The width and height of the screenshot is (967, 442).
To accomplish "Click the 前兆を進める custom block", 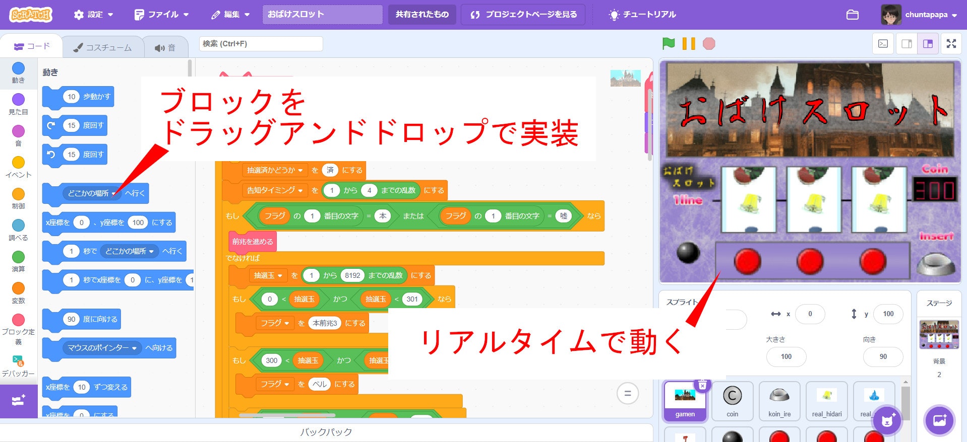I will coord(253,242).
